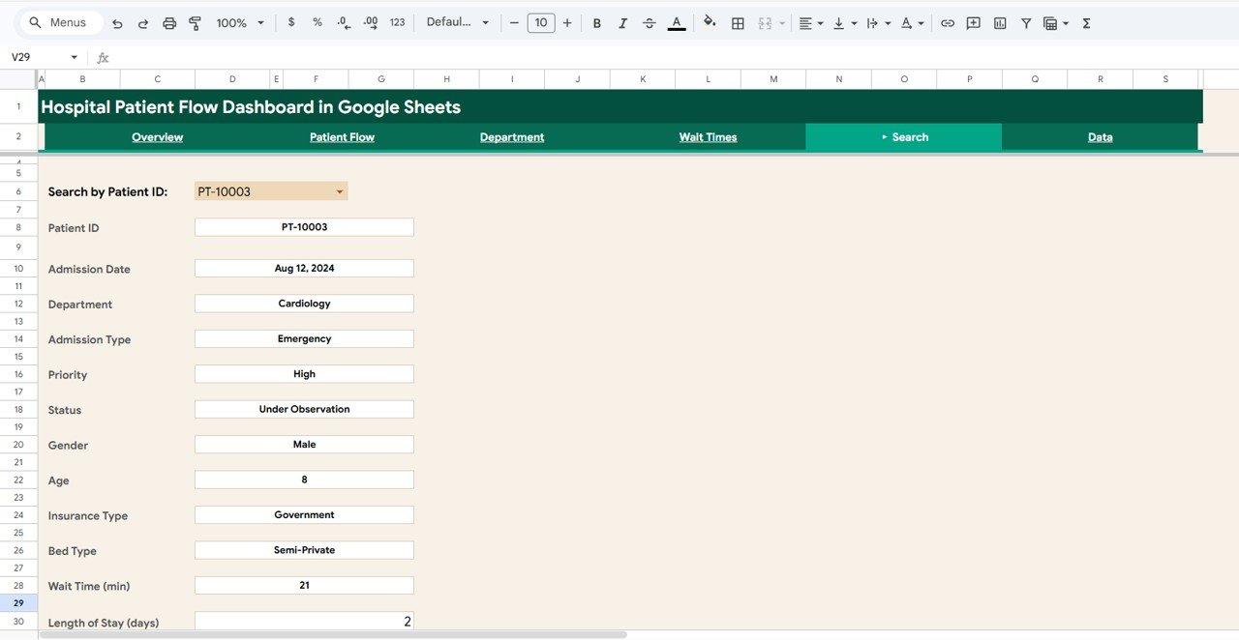Screen dimensions: 1239x640
Task: Add a comment using toolbar icon
Action: [974, 23]
